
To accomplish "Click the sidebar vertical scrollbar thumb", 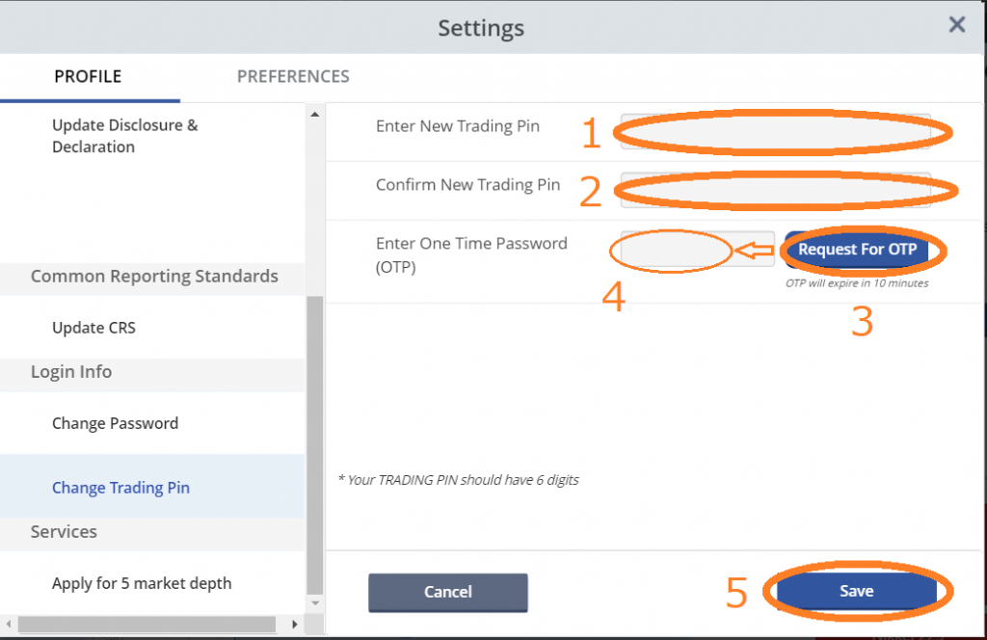I will pos(315,444).
